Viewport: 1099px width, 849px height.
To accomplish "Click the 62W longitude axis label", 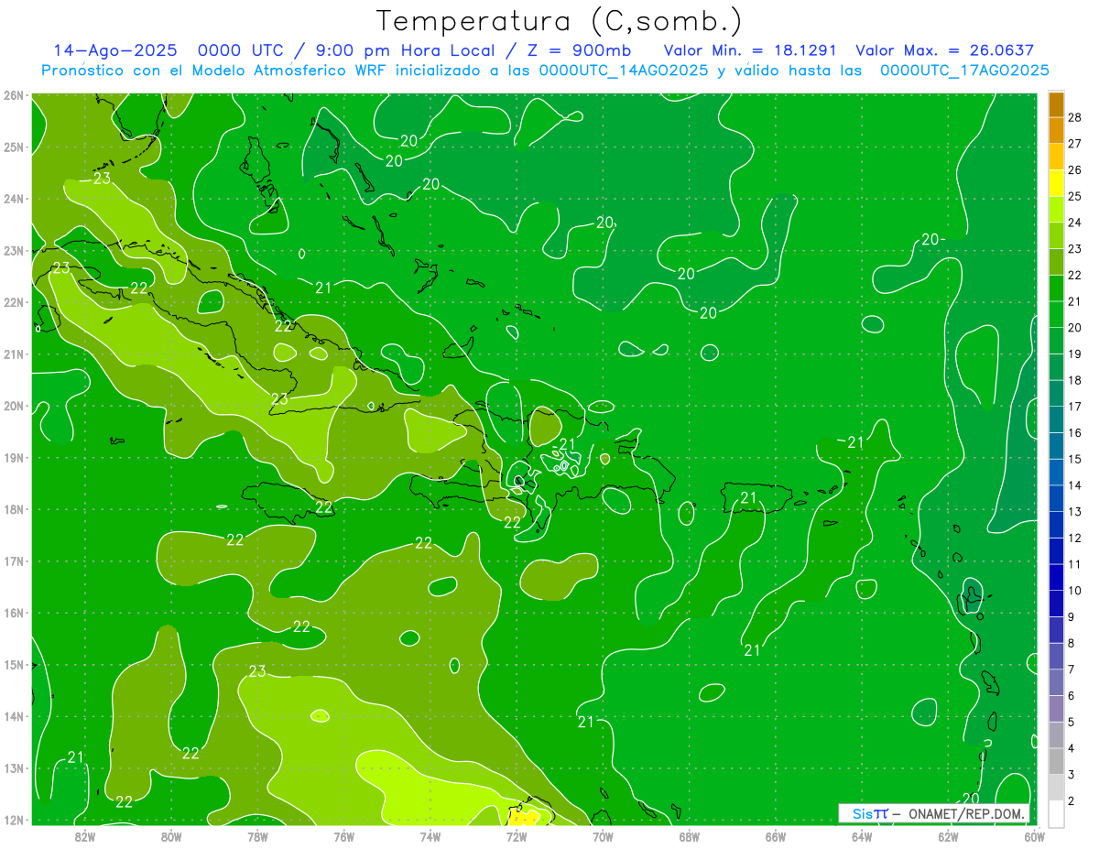I will point(948,836).
